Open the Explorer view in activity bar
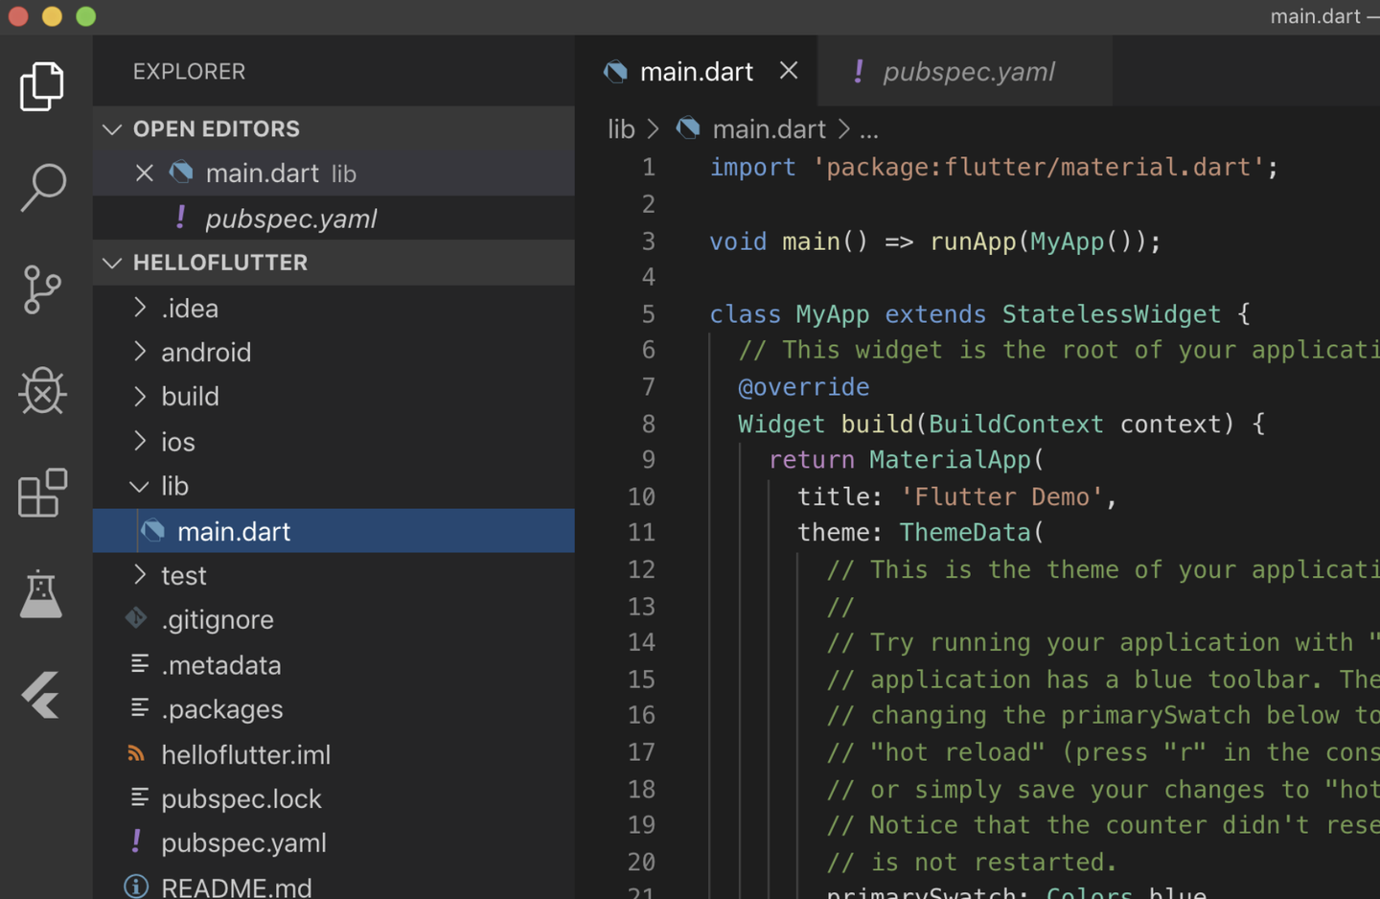1380x899 pixels. [42, 86]
